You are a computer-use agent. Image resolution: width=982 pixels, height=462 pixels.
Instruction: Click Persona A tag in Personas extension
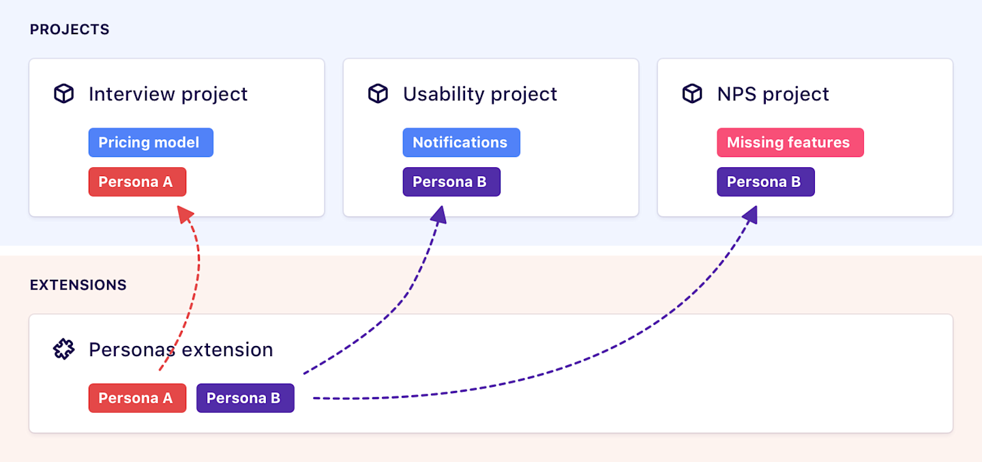point(137,399)
